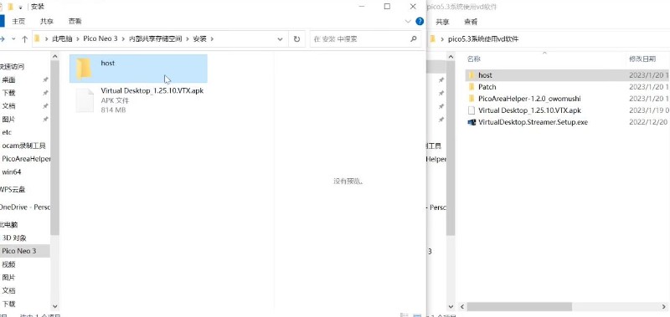Expand chevron after 此电脑 in address bar
This screenshot has width=670, height=317.
click(78, 38)
